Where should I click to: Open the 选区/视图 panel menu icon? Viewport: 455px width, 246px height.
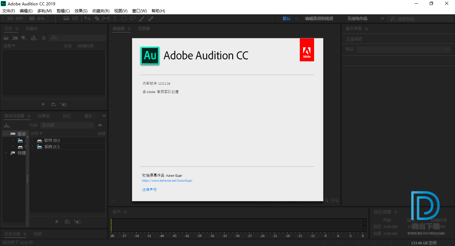396,212
